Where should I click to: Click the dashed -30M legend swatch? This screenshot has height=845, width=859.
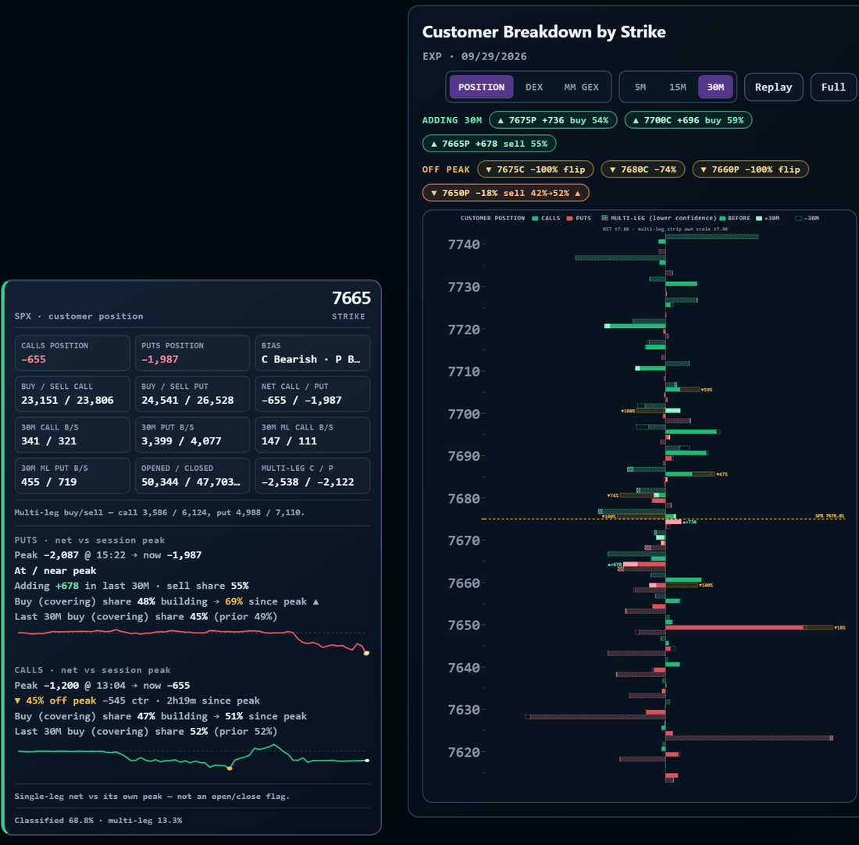(798, 218)
